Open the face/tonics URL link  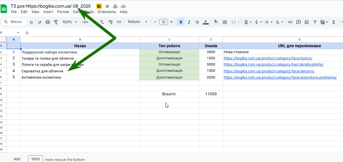point(268,58)
